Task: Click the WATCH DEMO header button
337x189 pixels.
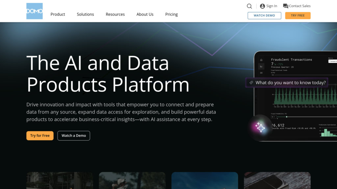Action: pyautogui.click(x=264, y=15)
